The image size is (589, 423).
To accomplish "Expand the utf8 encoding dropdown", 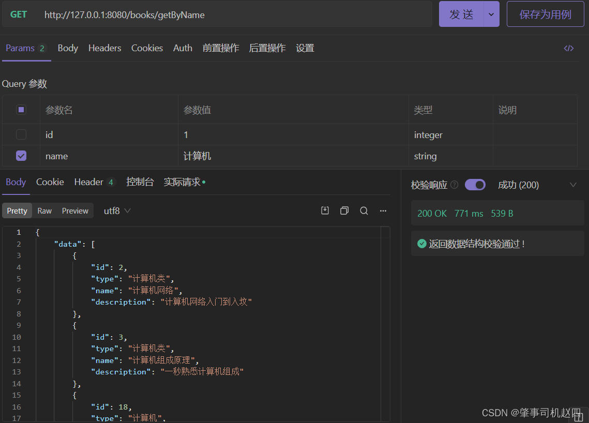I will [x=117, y=210].
